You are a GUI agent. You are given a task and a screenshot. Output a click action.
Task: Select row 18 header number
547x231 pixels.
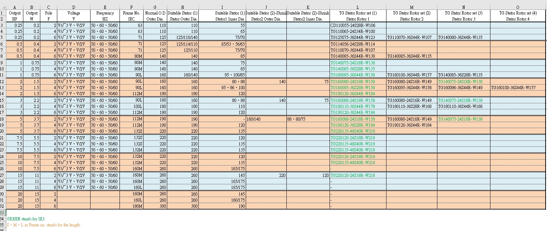(x=3, y=119)
